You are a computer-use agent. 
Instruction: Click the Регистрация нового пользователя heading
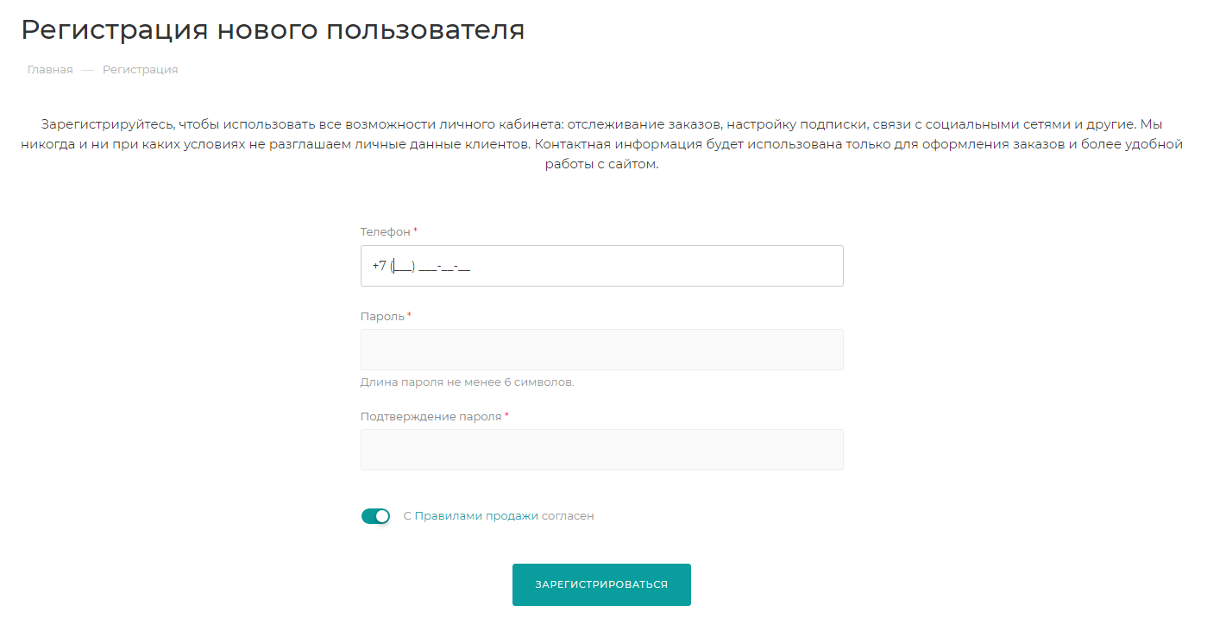(x=273, y=29)
